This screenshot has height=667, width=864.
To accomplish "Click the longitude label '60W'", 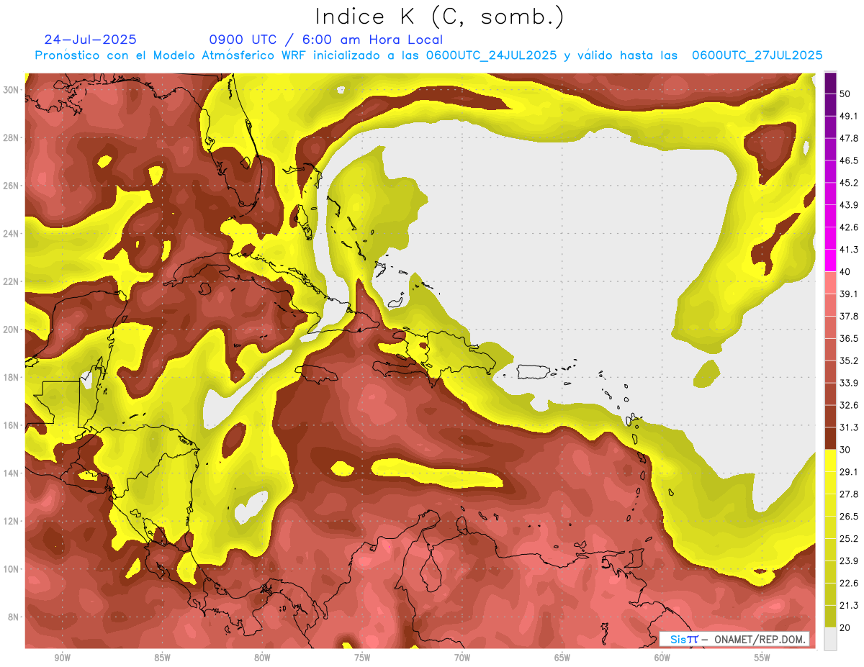I will pos(662,658).
